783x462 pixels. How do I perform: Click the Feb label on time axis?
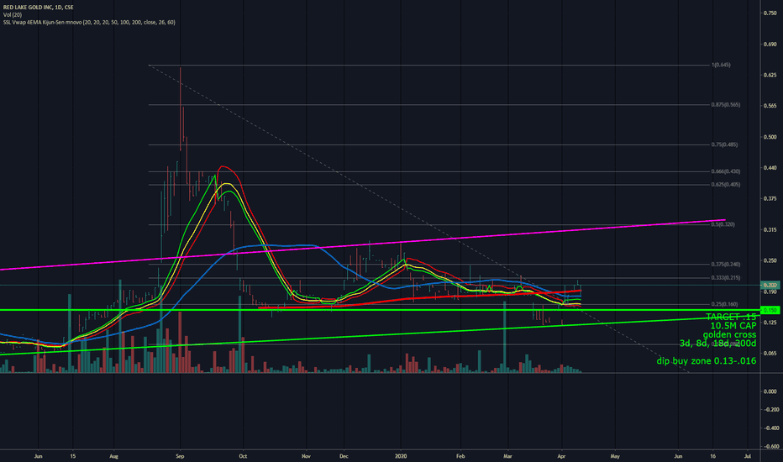(x=460, y=456)
